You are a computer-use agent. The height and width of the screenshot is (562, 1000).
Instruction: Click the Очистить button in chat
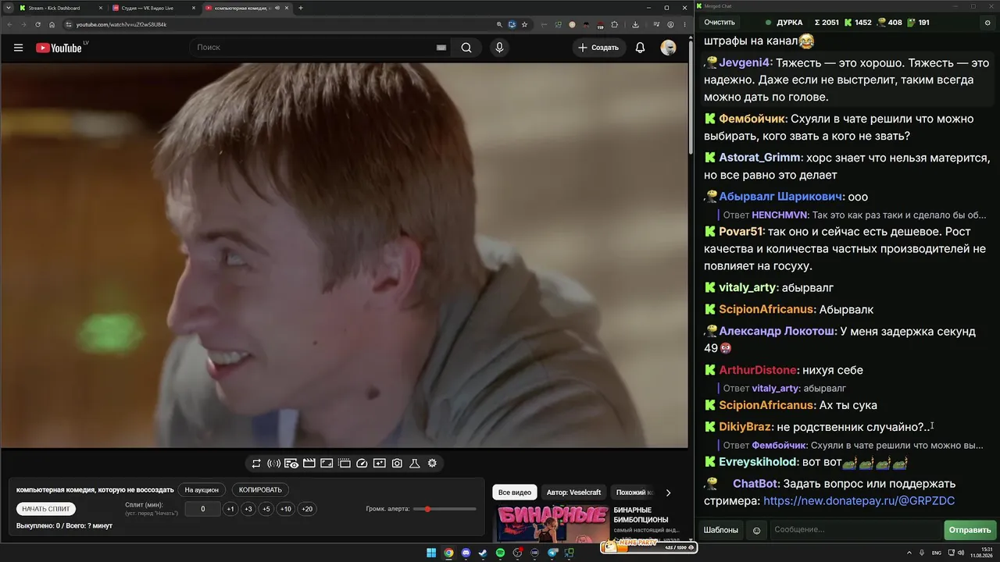tap(720, 23)
